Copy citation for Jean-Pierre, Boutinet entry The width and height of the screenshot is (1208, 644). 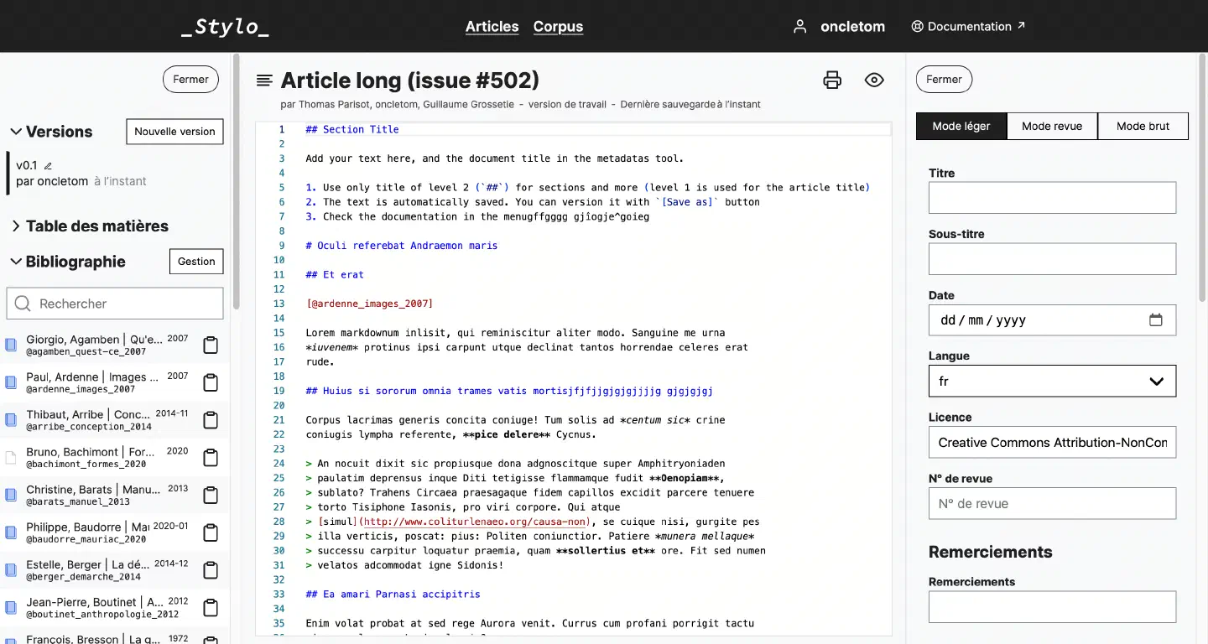[211, 608]
